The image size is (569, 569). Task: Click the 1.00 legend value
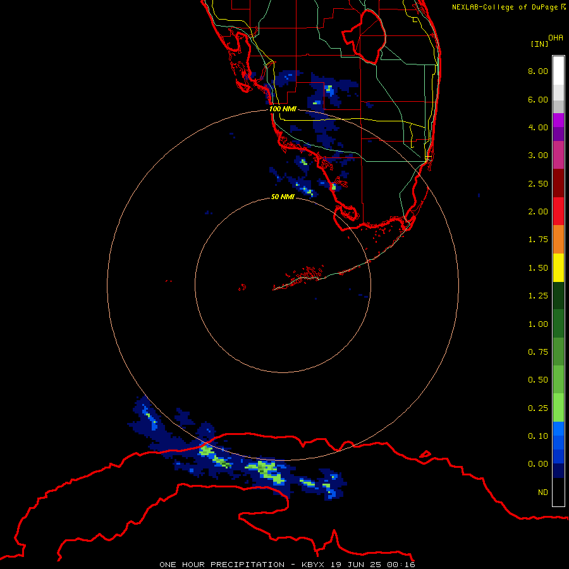[538, 324]
